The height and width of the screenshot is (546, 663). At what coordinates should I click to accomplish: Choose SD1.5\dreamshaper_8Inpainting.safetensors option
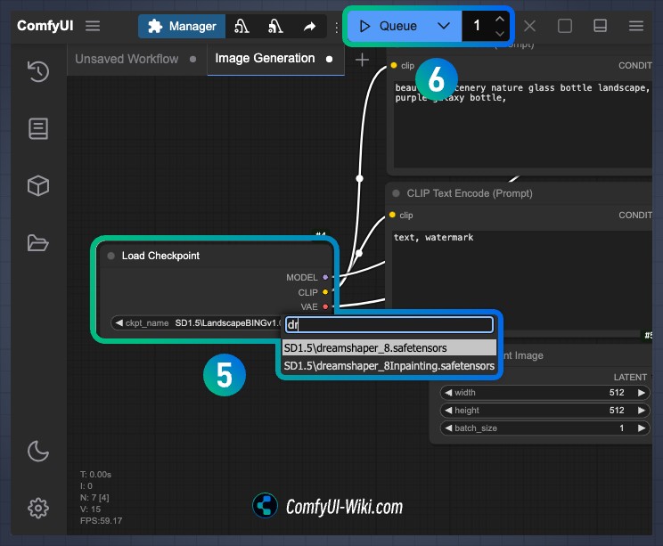[x=389, y=365]
